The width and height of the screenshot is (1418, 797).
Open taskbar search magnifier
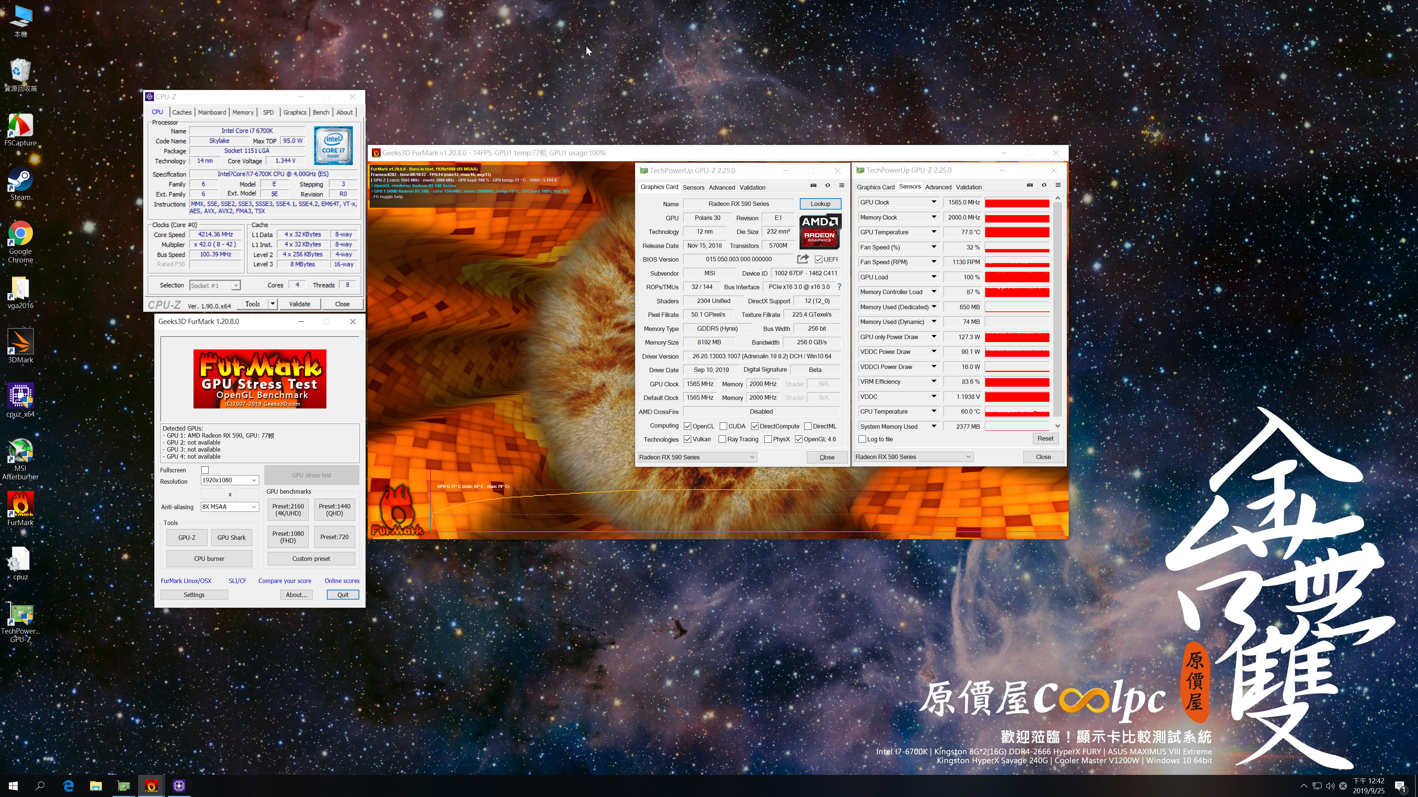tap(40, 786)
